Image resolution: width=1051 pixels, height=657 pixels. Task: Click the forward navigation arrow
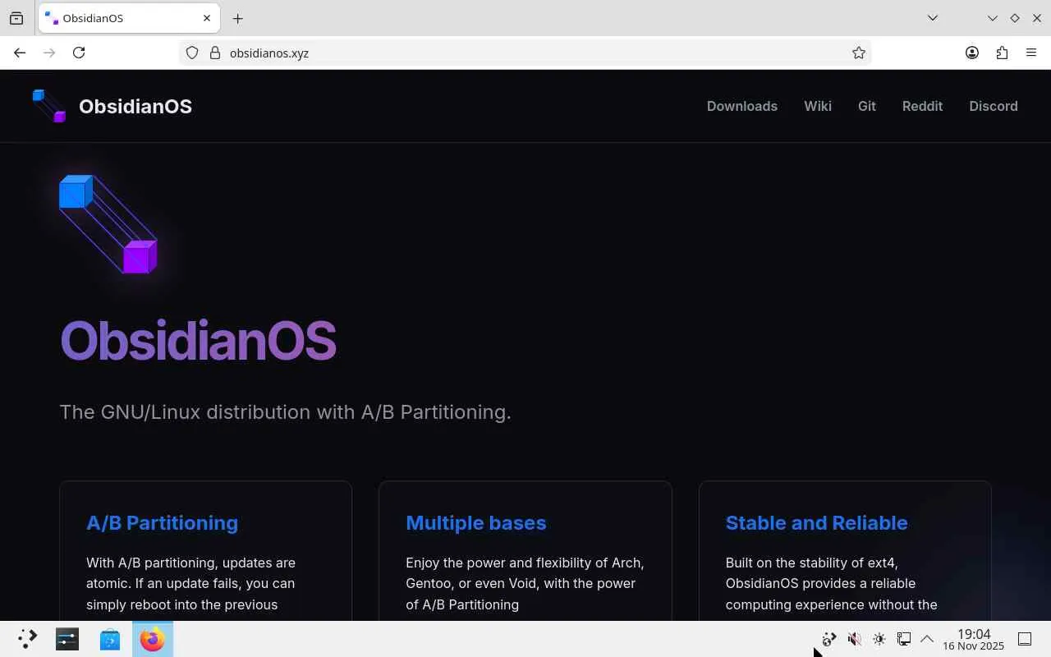tap(49, 53)
